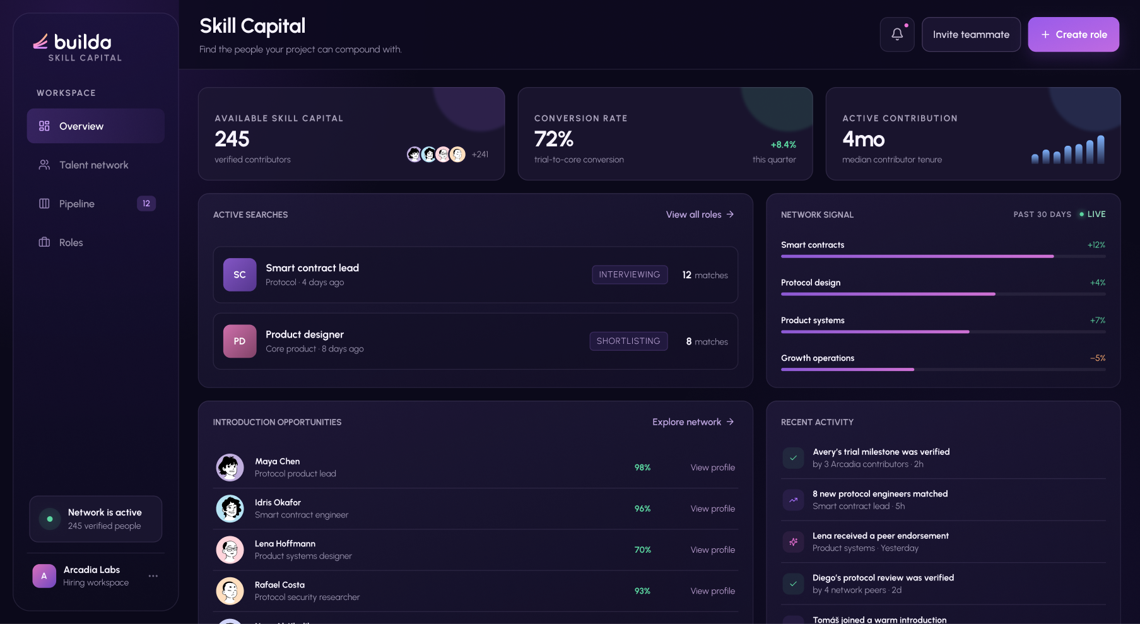Screen dimensions: 1140x624
Task: Click Protocol design signal bar
Action: coord(943,294)
